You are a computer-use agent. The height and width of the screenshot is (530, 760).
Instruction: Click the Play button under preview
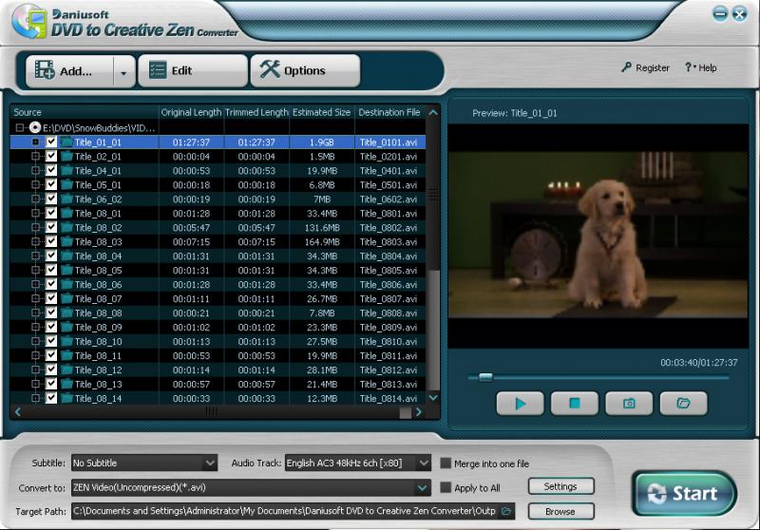tap(520, 403)
